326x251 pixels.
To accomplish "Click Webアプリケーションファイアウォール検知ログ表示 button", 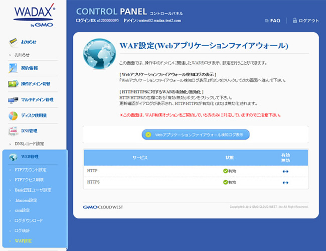I will pos(196,135).
